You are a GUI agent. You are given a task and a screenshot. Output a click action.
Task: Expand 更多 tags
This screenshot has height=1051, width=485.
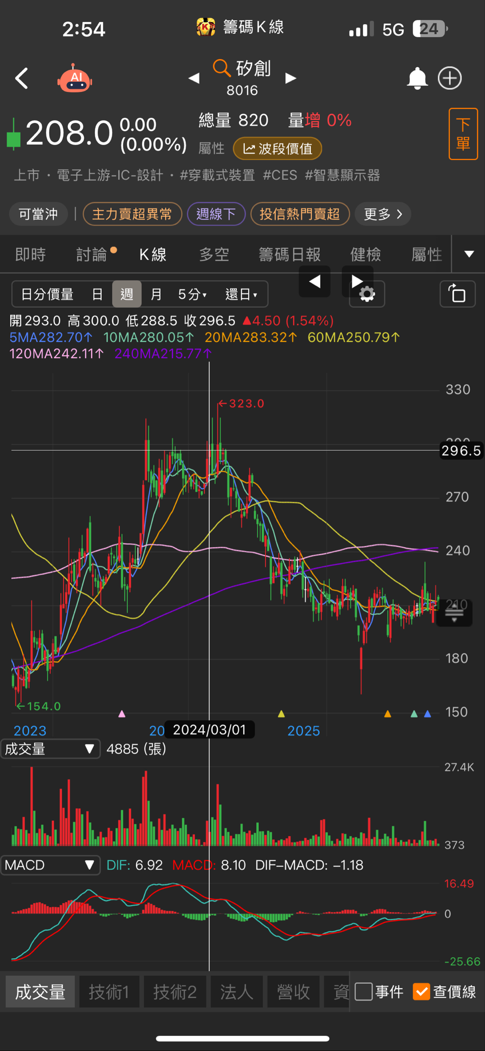383,214
